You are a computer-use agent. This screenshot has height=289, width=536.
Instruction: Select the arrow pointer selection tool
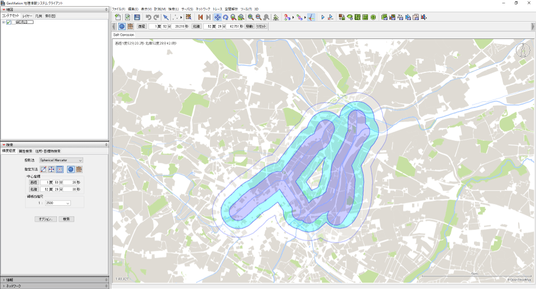pos(166,17)
